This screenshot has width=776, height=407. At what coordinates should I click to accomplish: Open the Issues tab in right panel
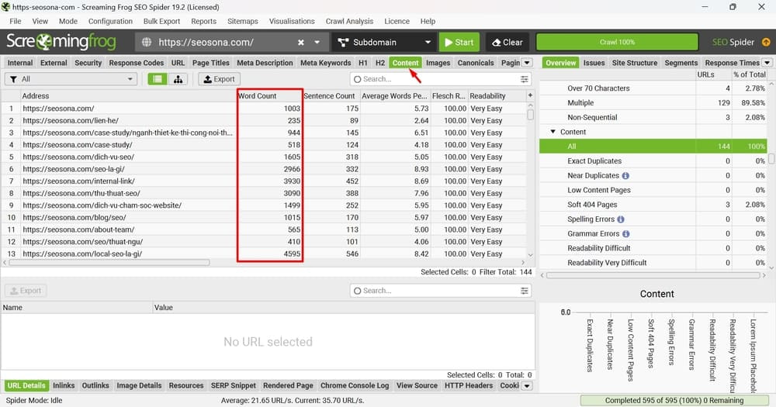point(594,63)
